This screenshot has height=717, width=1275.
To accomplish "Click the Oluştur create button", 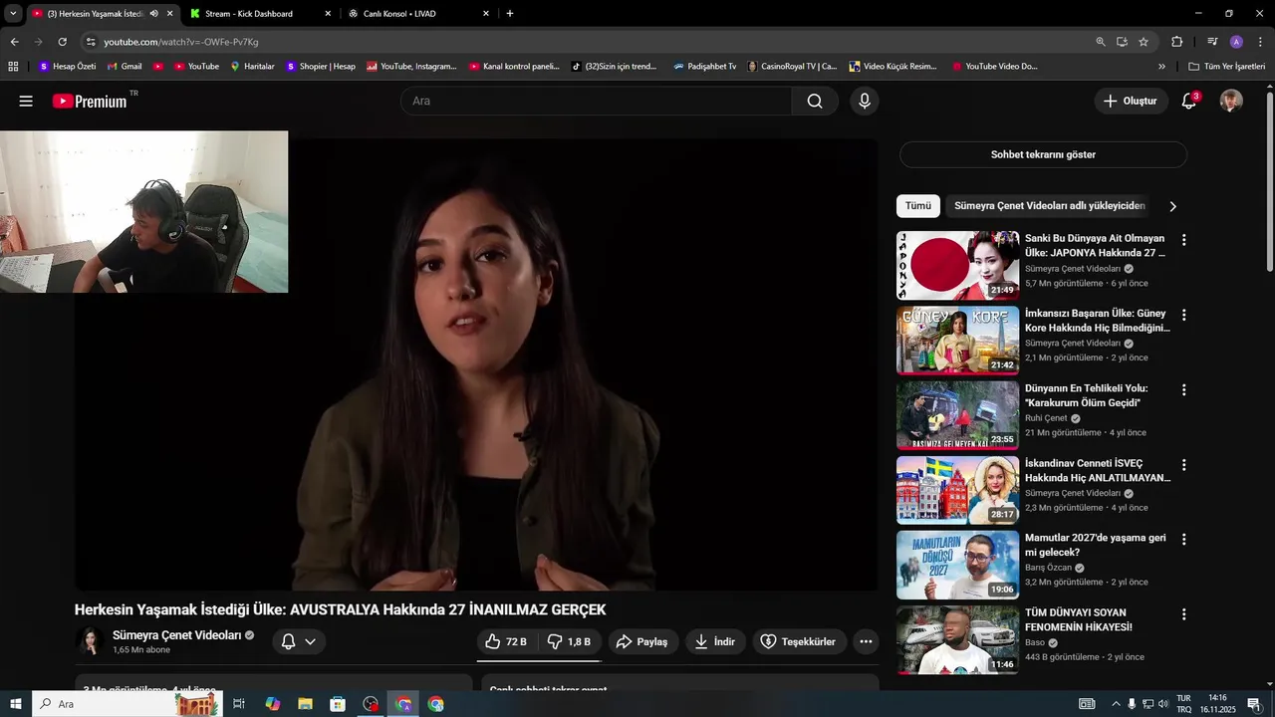I will [x=1132, y=101].
